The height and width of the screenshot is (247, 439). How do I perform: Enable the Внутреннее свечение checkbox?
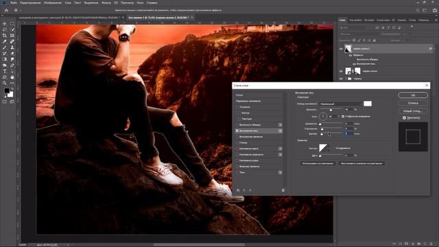[x=237, y=137]
